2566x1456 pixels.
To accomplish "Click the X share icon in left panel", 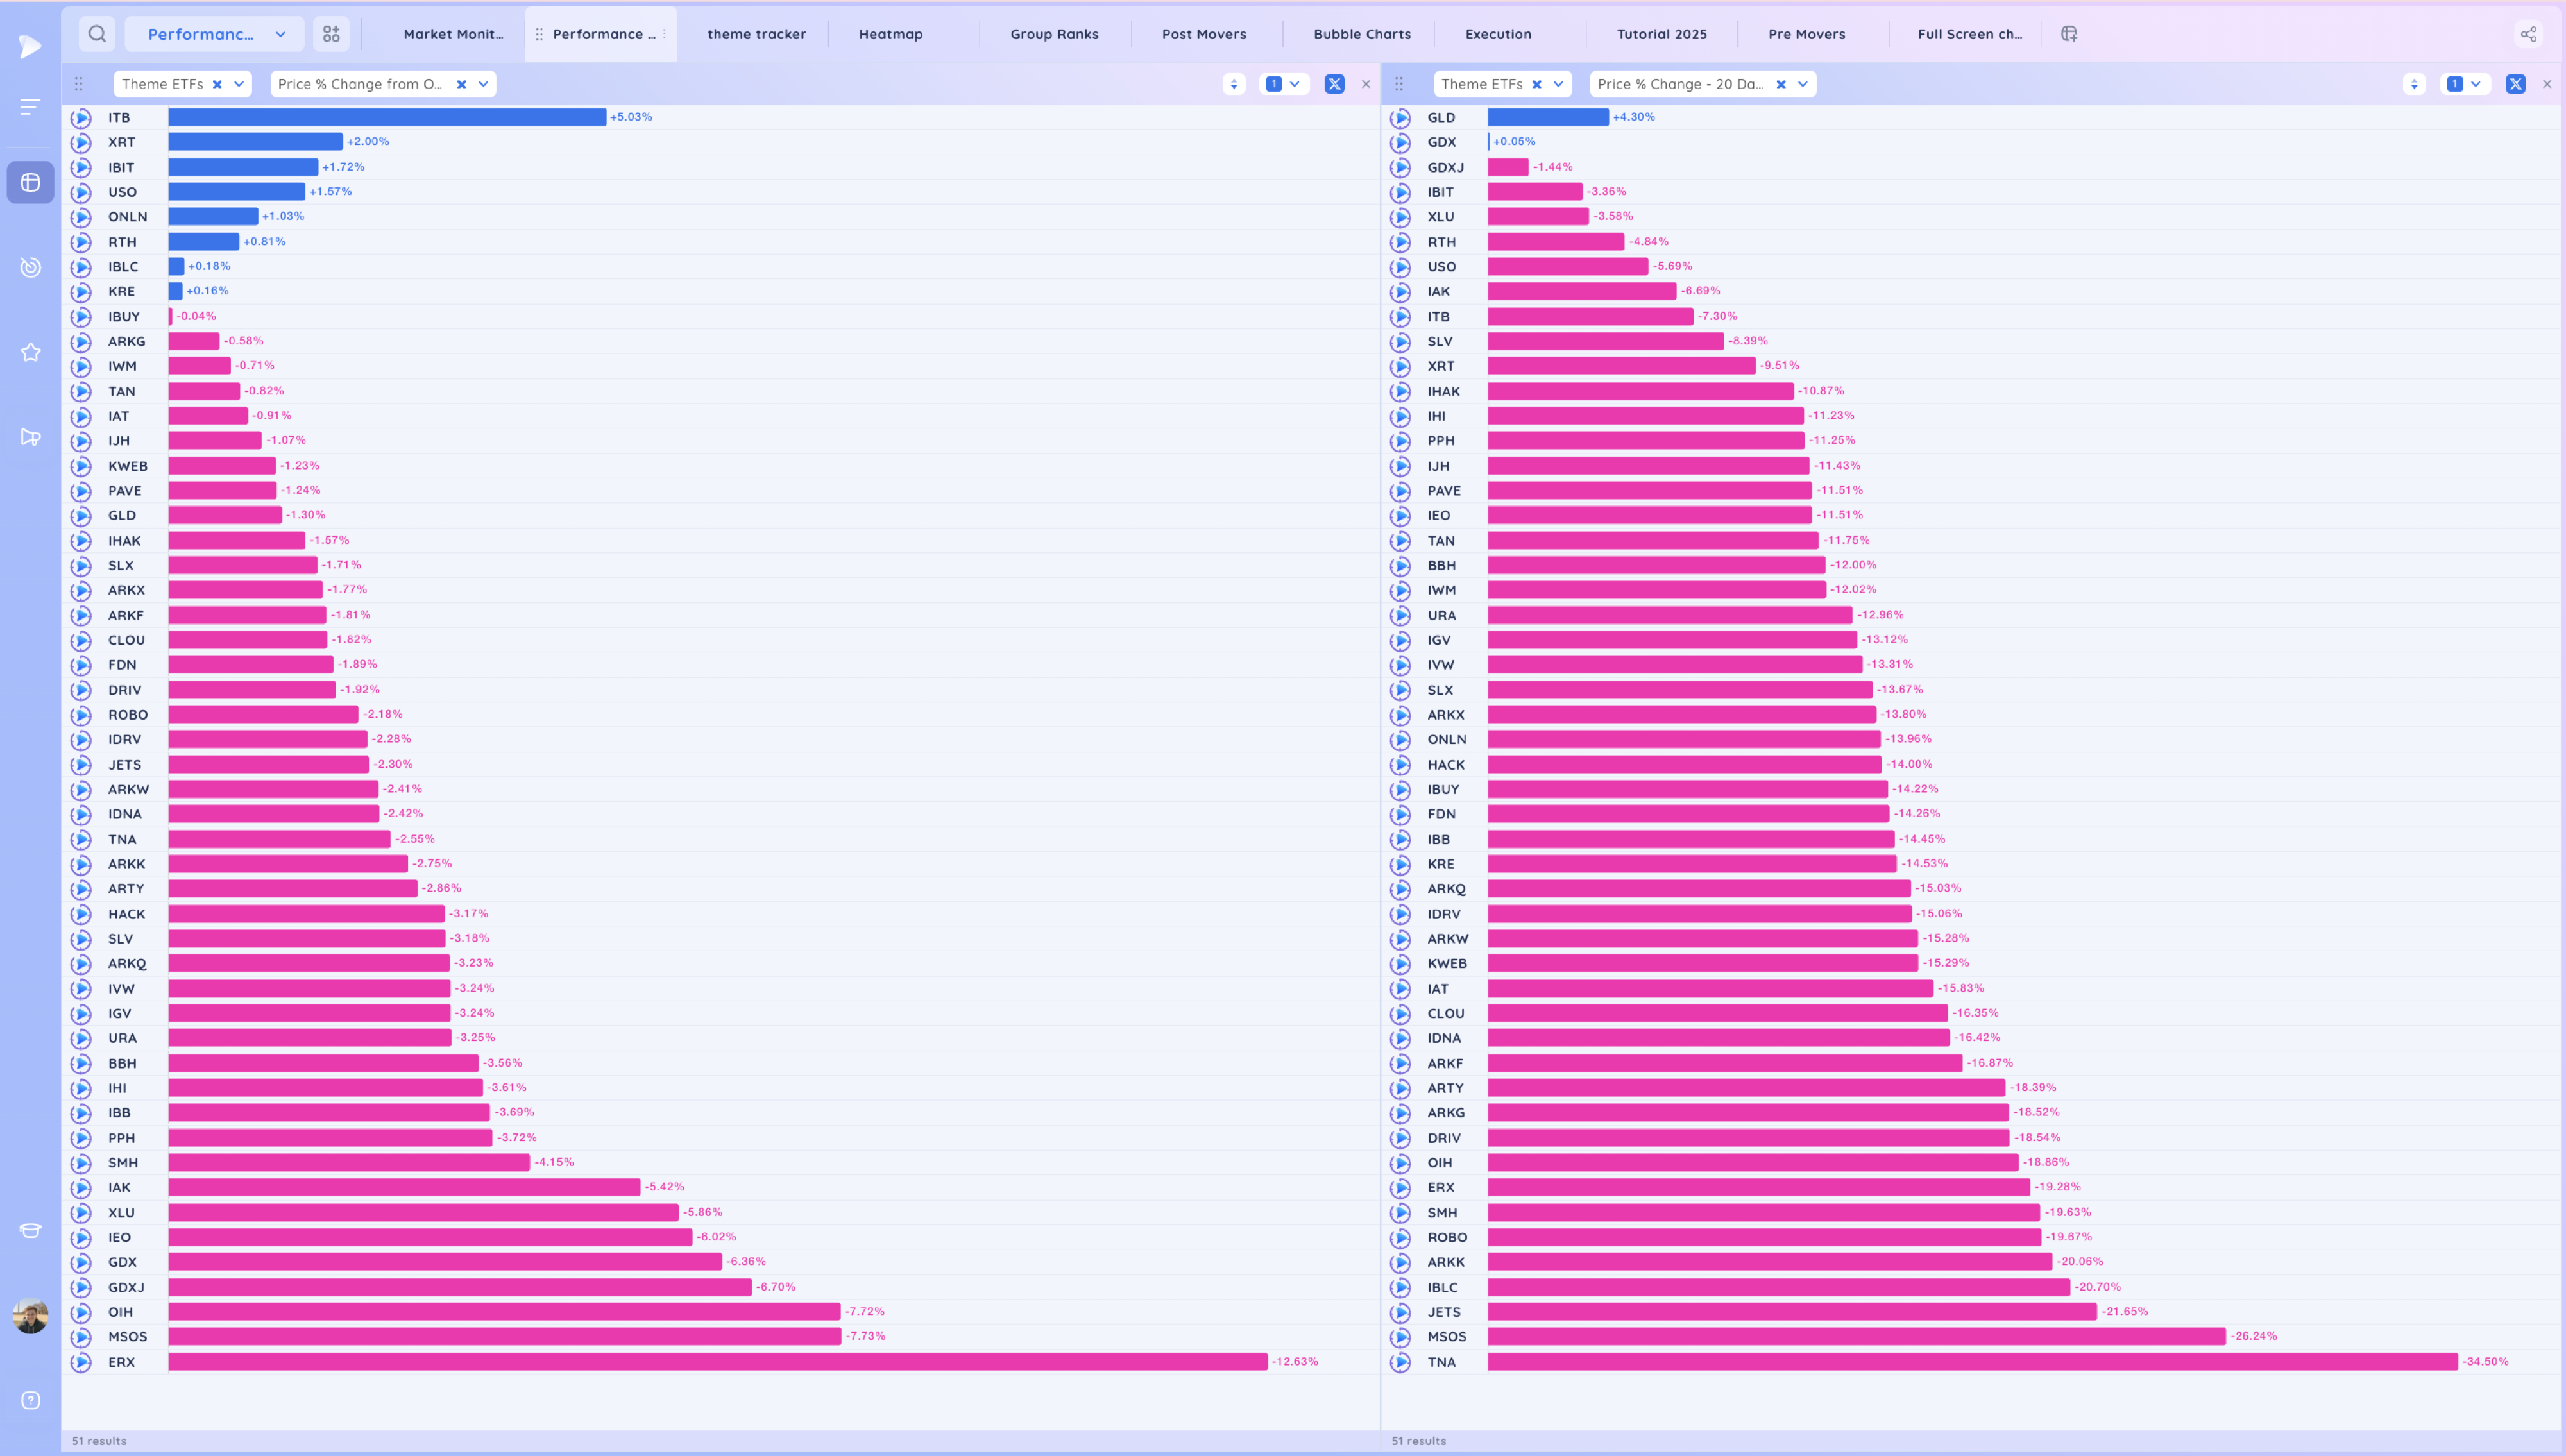I will coord(1334,84).
